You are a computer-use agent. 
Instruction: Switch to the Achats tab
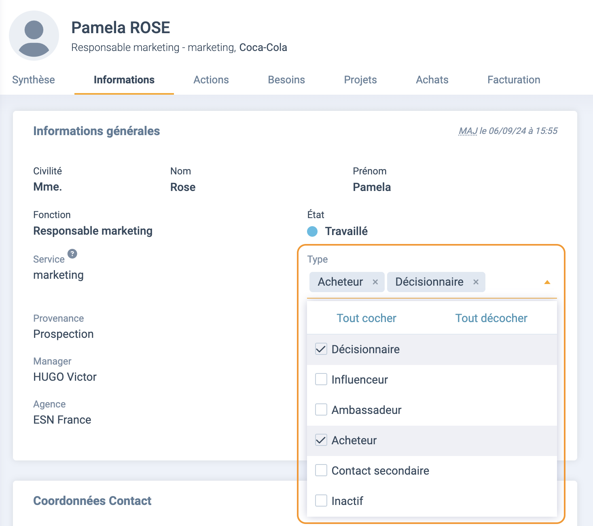coord(432,80)
